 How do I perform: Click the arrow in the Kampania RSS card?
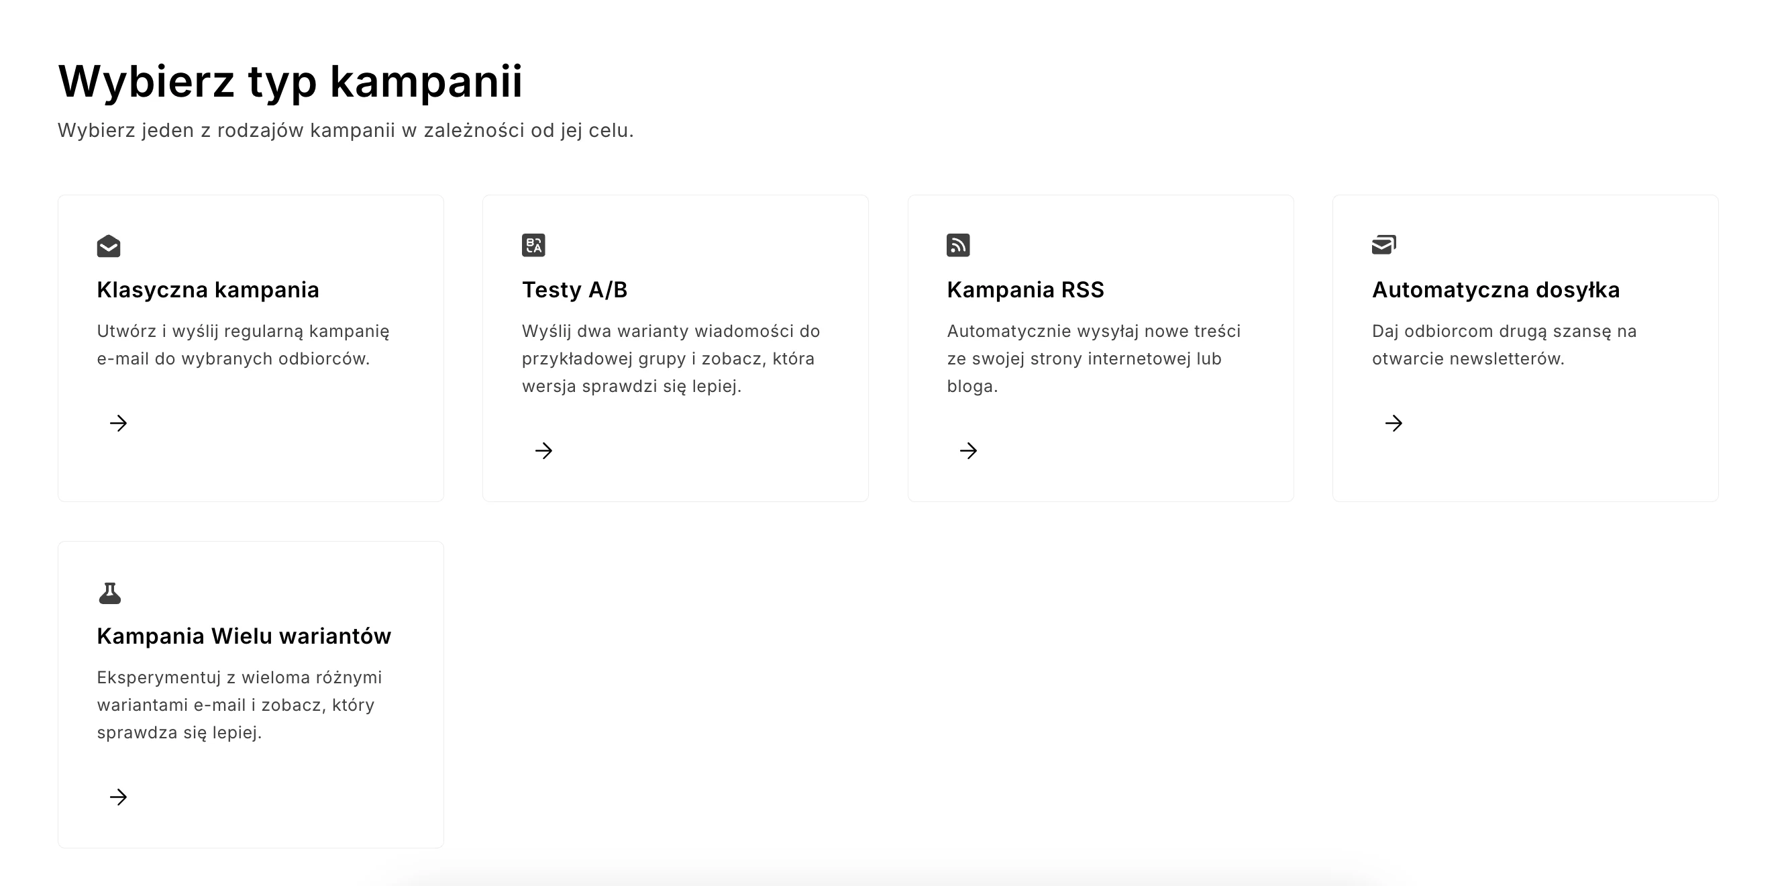(x=969, y=451)
